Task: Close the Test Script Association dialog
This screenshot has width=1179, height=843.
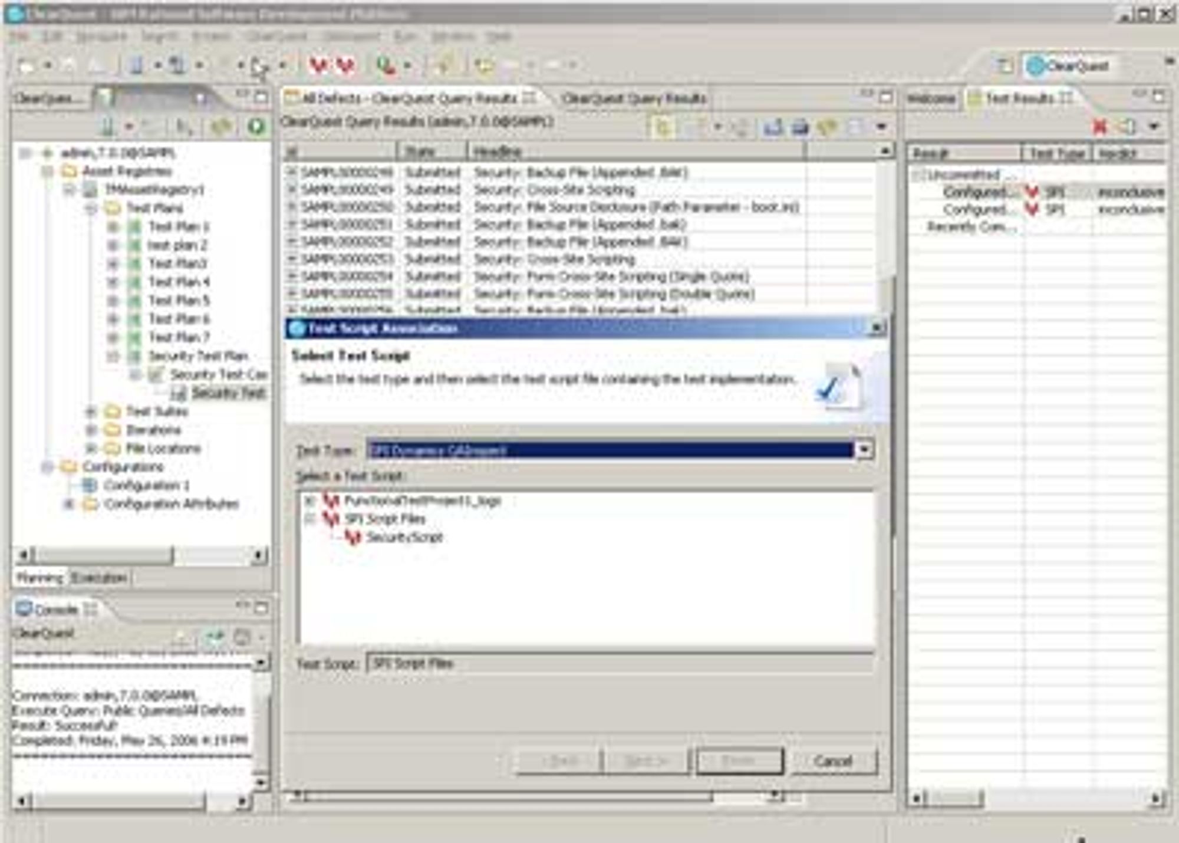Action: (x=877, y=328)
